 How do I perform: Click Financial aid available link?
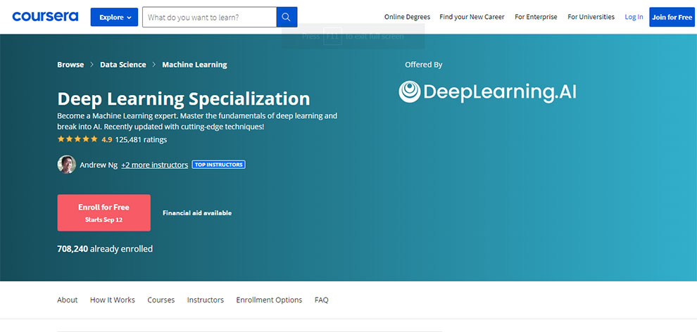point(197,212)
